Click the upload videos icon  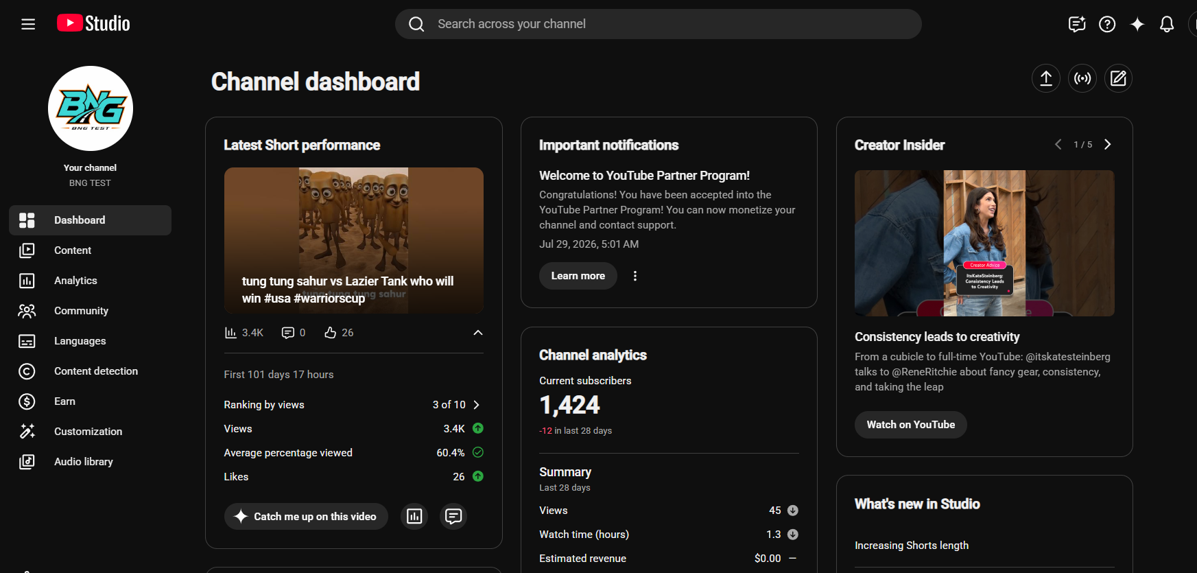(x=1046, y=78)
